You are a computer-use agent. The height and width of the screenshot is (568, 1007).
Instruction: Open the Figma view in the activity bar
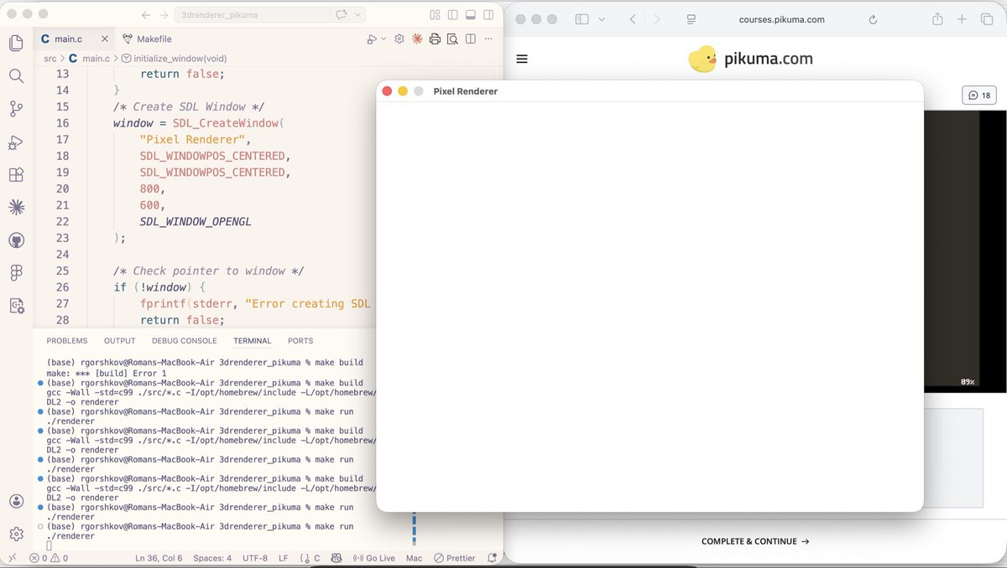[x=16, y=273]
